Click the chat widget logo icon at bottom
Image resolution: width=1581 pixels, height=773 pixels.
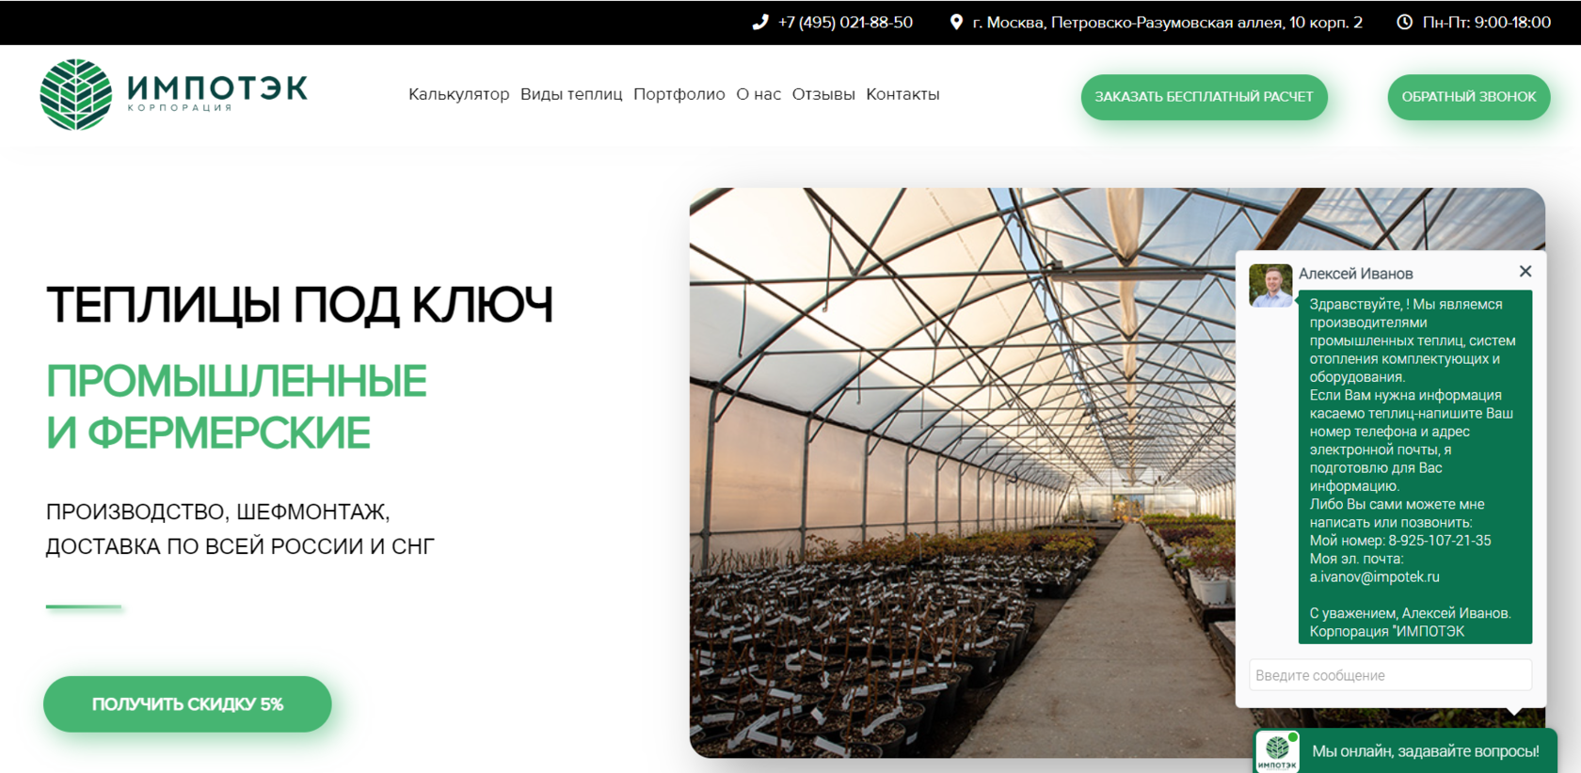[1277, 751]
